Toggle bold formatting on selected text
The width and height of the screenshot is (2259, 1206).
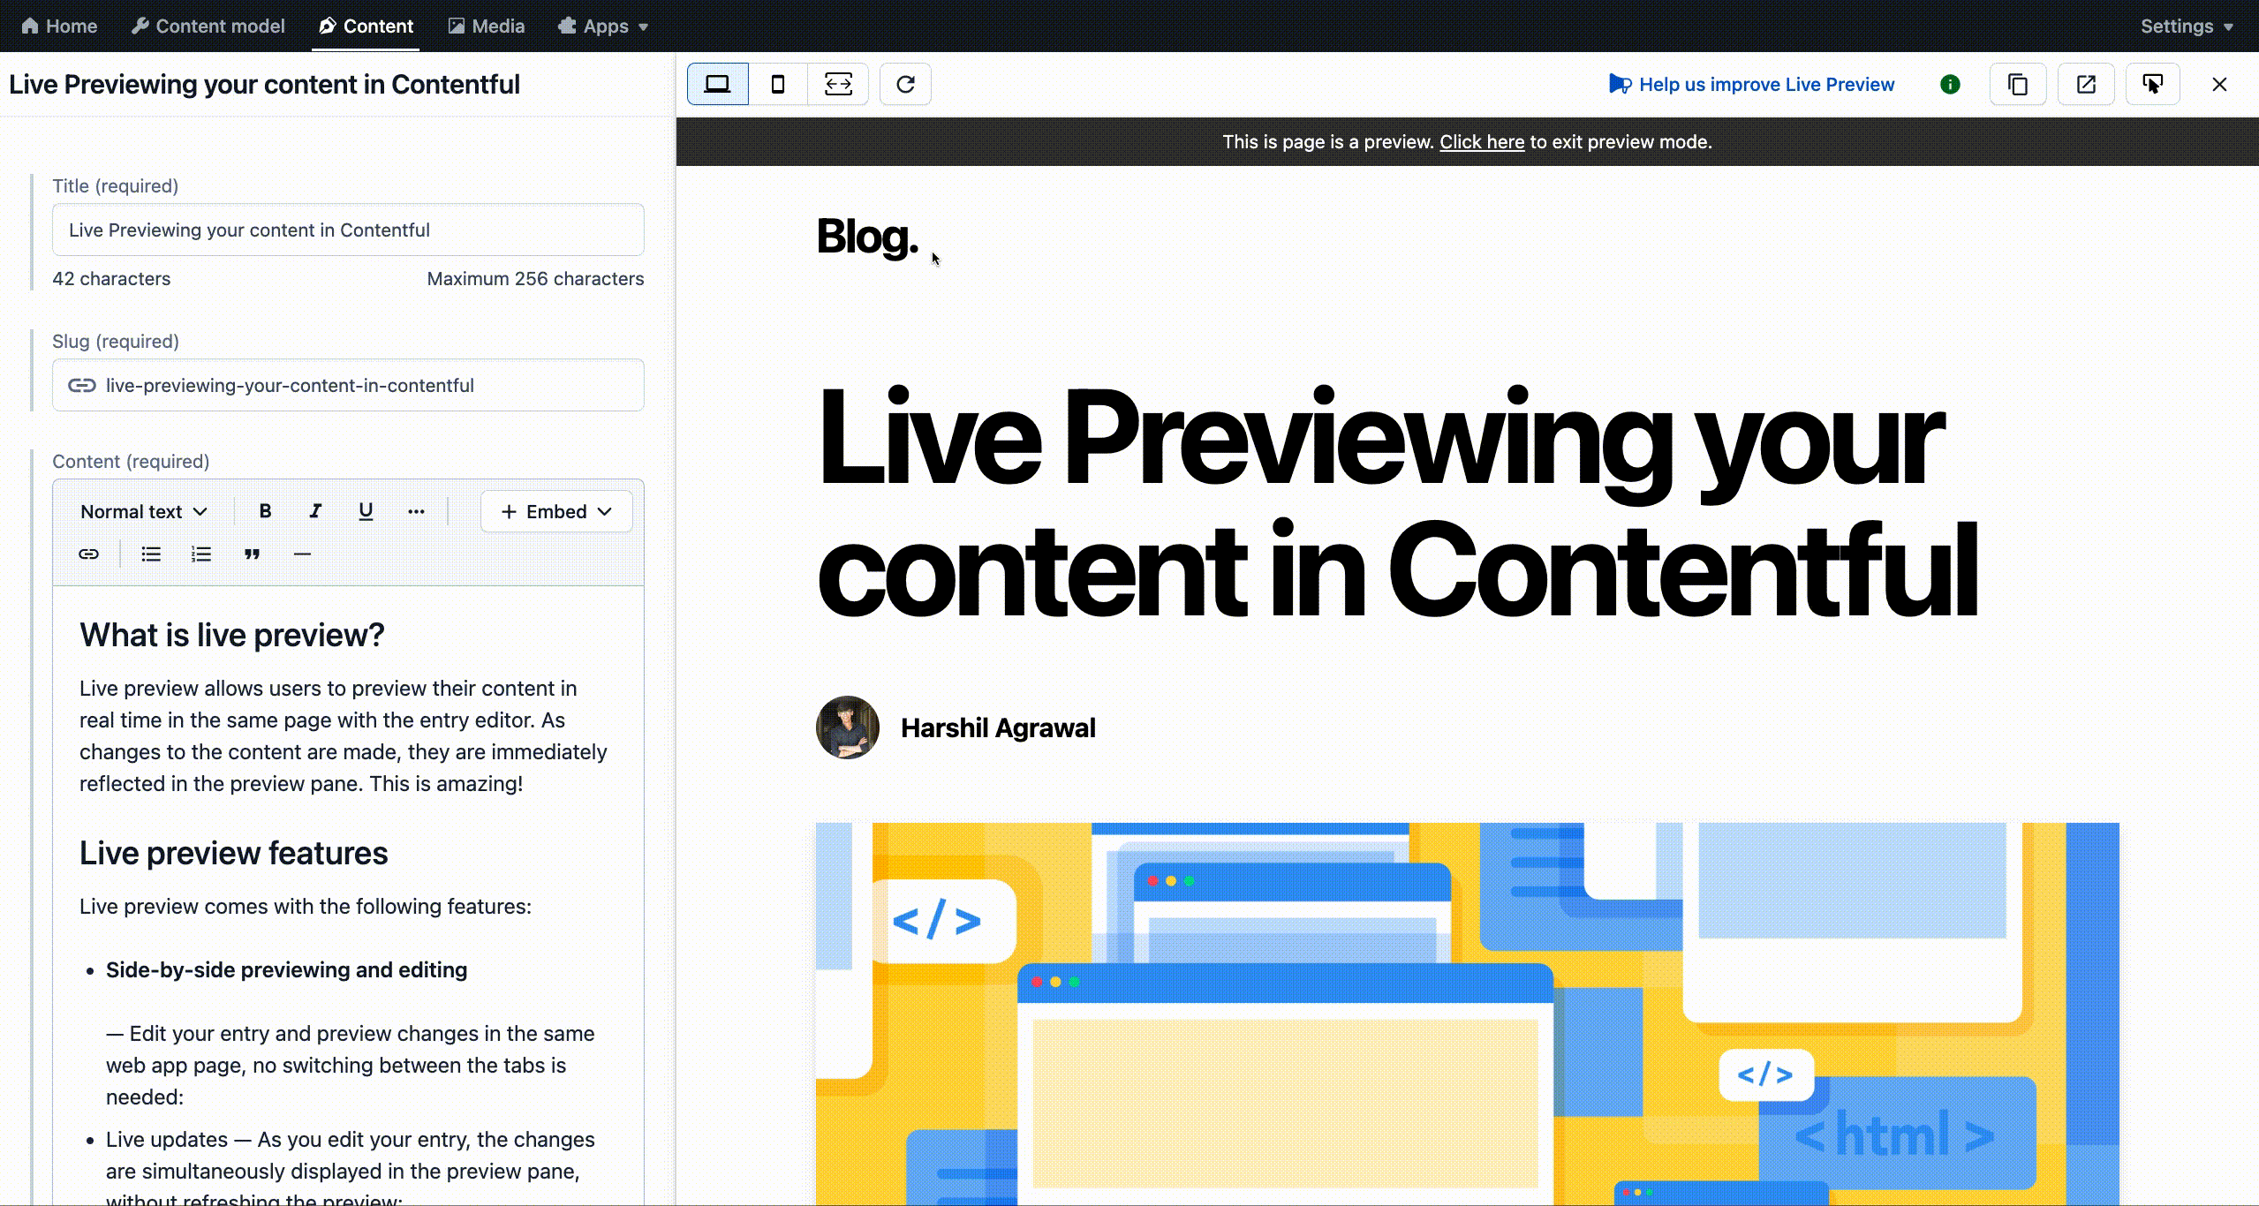[264, 511]
